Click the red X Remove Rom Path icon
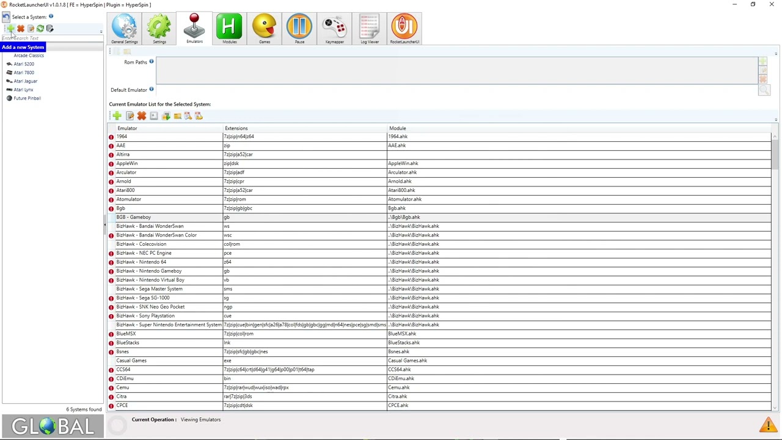Image resolution: width=782 pixels, height=440 pixels. coord(763,79)
